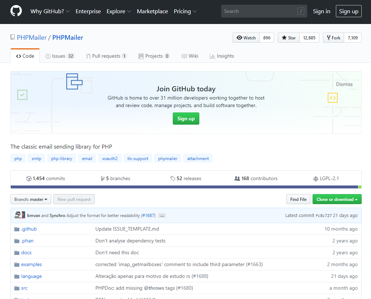This screenshot has width=371, height=299.
Task: Open the LGPL-2.1 license
Action: point(326,178)
